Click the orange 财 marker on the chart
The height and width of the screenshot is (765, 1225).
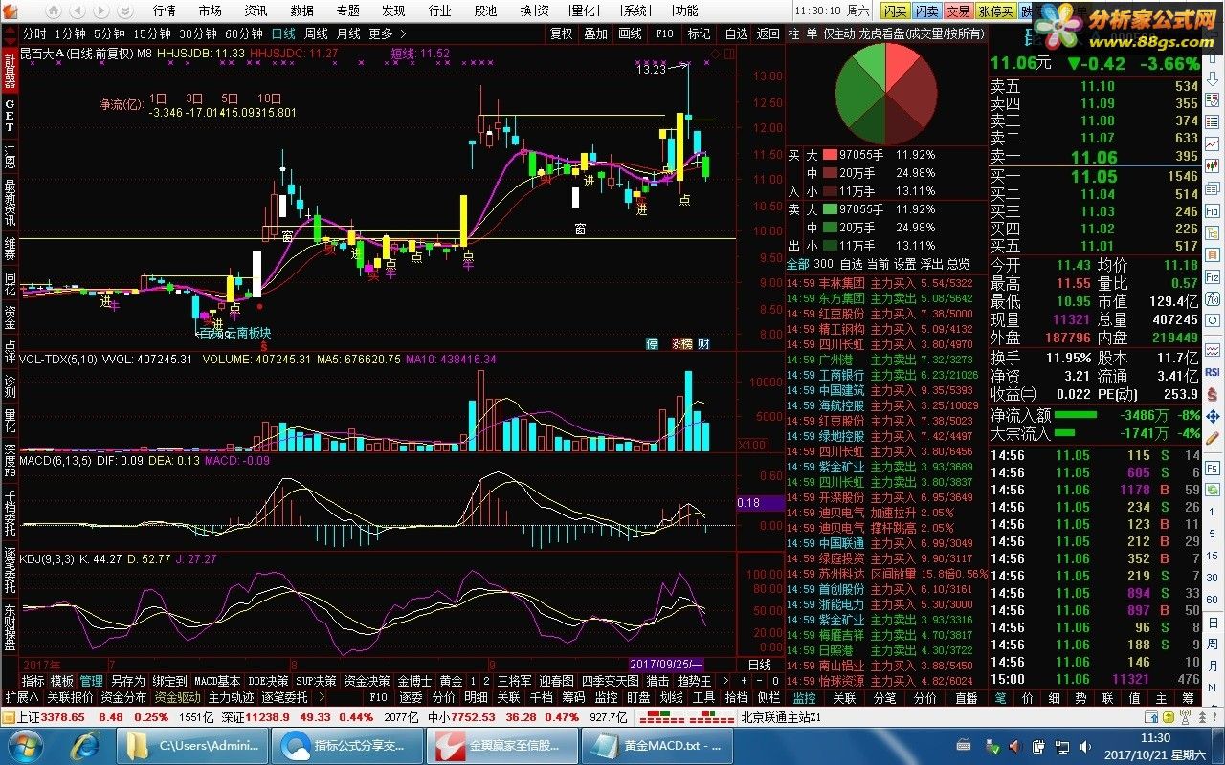tap(703, 343)
